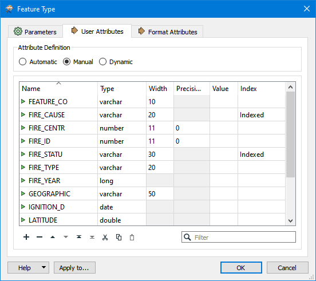Click the Apply to... button
The image size is (316, 281).
coord(74,267)
